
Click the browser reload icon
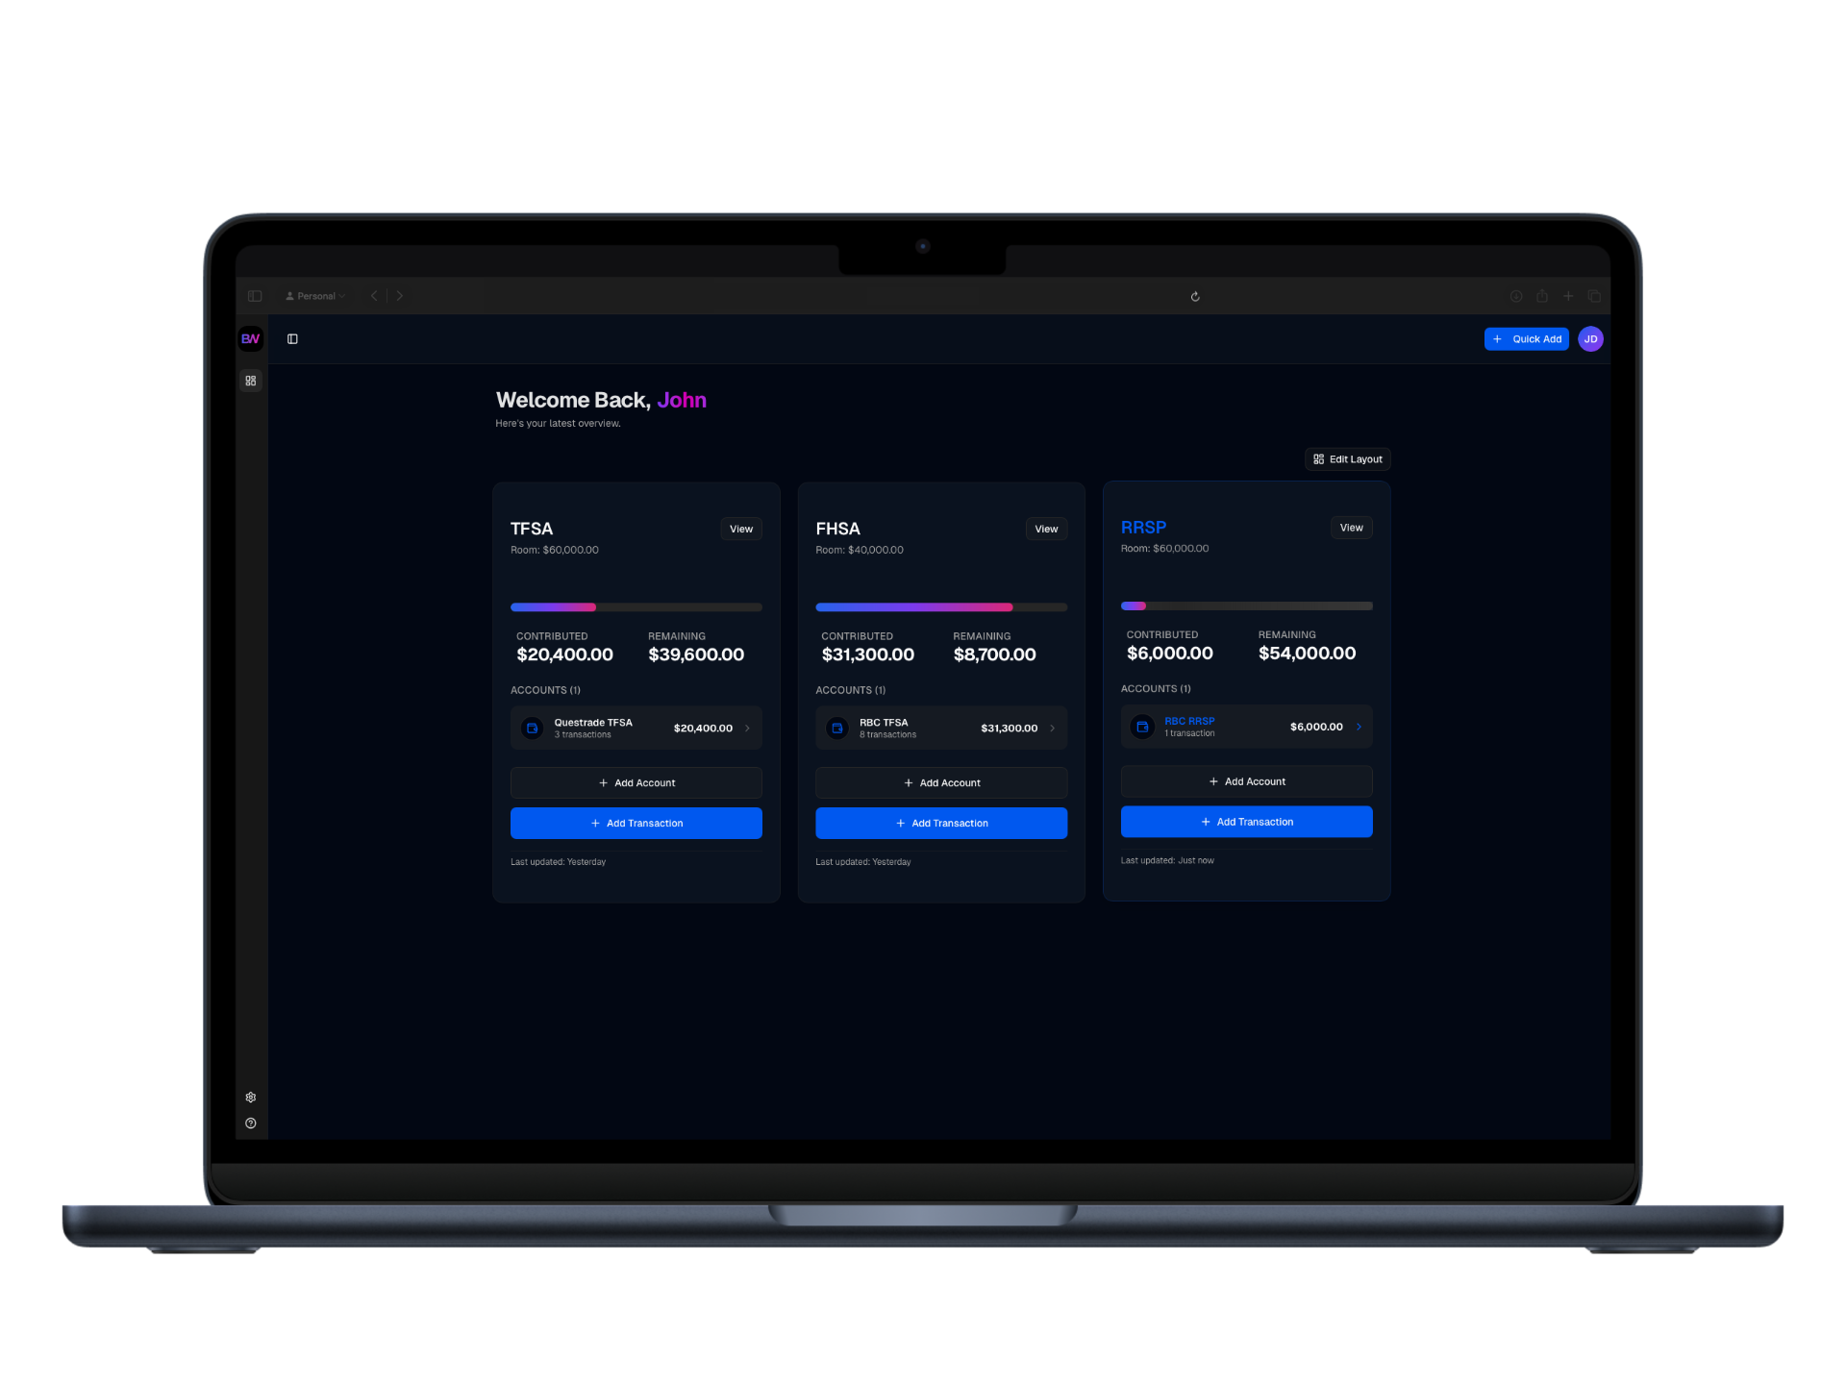1194,296
